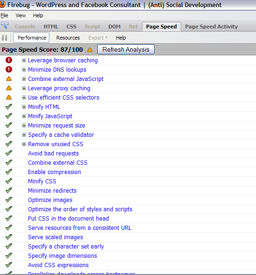Open the File menu
The width and height of the screenshot is (256, 275).
point(4,15)
